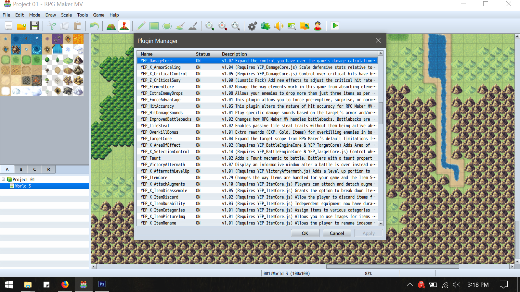Click the Actual Size 1:1 zoom icon
Viewport: 520px width, 292px height.
click(236, 26)
